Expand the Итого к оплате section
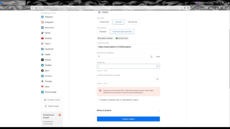Viewport: 230px width, 129px height. [x=159, y=111]
